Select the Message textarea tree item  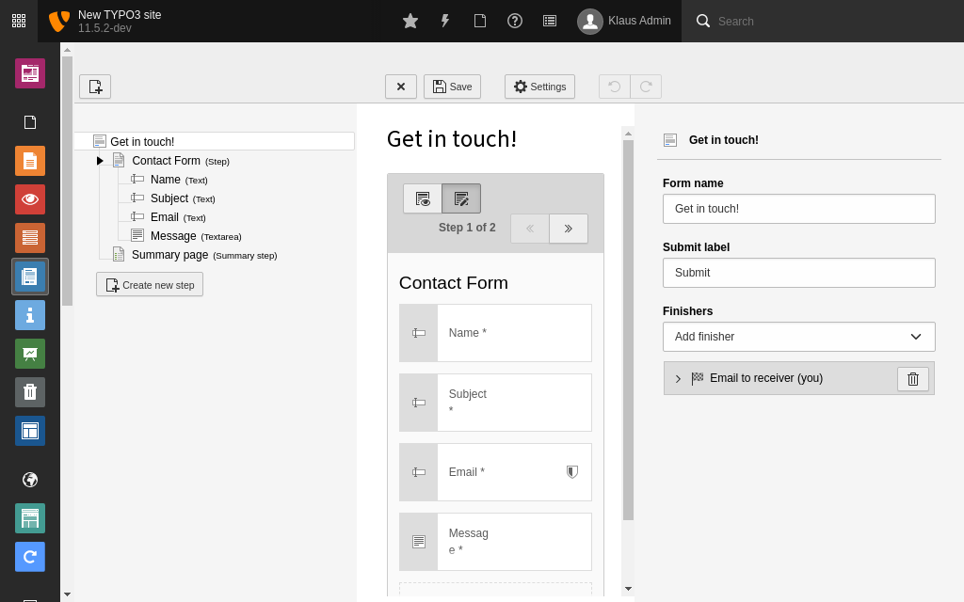(x=173, y=236)
